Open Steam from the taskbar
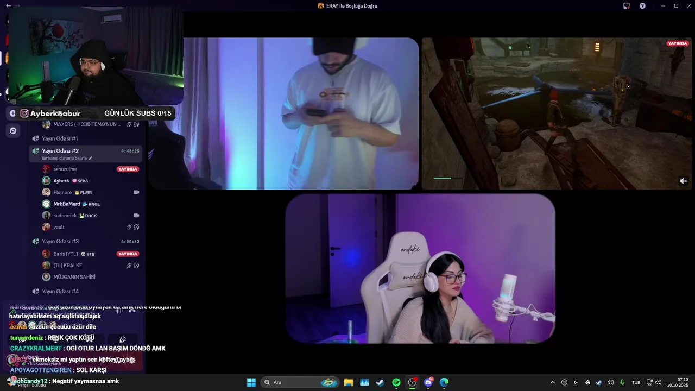 click(x=380, y=382)
